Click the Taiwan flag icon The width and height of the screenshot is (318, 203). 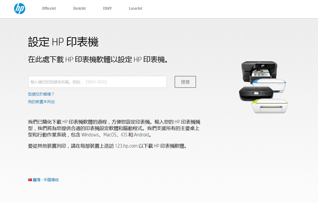[30, 180]
